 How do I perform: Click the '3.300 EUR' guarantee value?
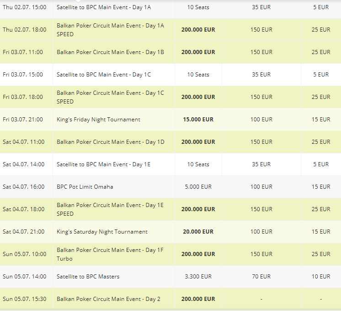coord(198,277)
